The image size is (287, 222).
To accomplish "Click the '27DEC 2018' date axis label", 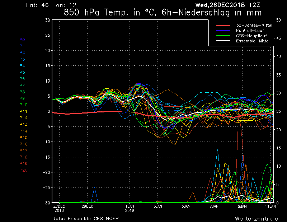I will 59,208.
